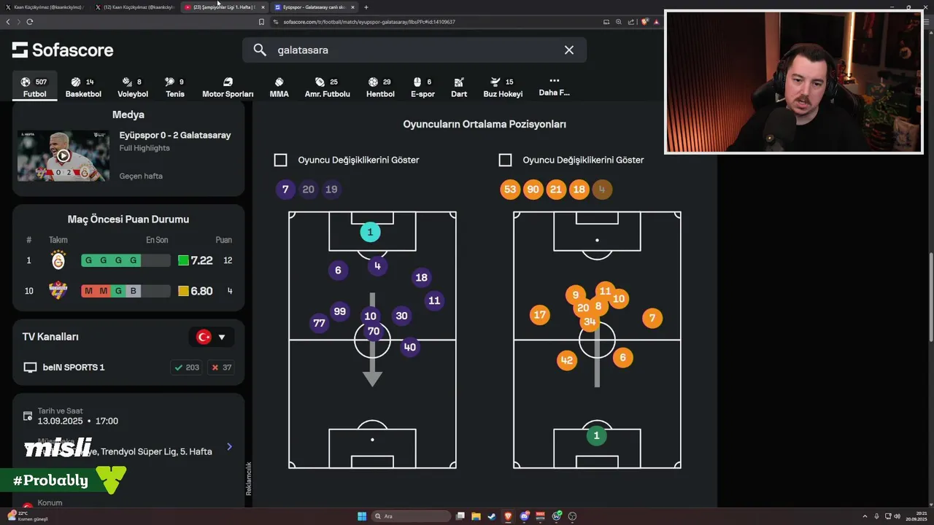Click purple player marker 99
Screen dimensions: 934x525
tap(339, 311)
